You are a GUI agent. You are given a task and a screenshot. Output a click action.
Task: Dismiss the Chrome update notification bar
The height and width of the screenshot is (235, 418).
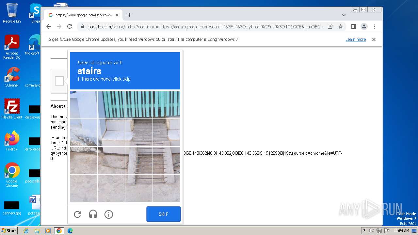(x=374, y=39)
